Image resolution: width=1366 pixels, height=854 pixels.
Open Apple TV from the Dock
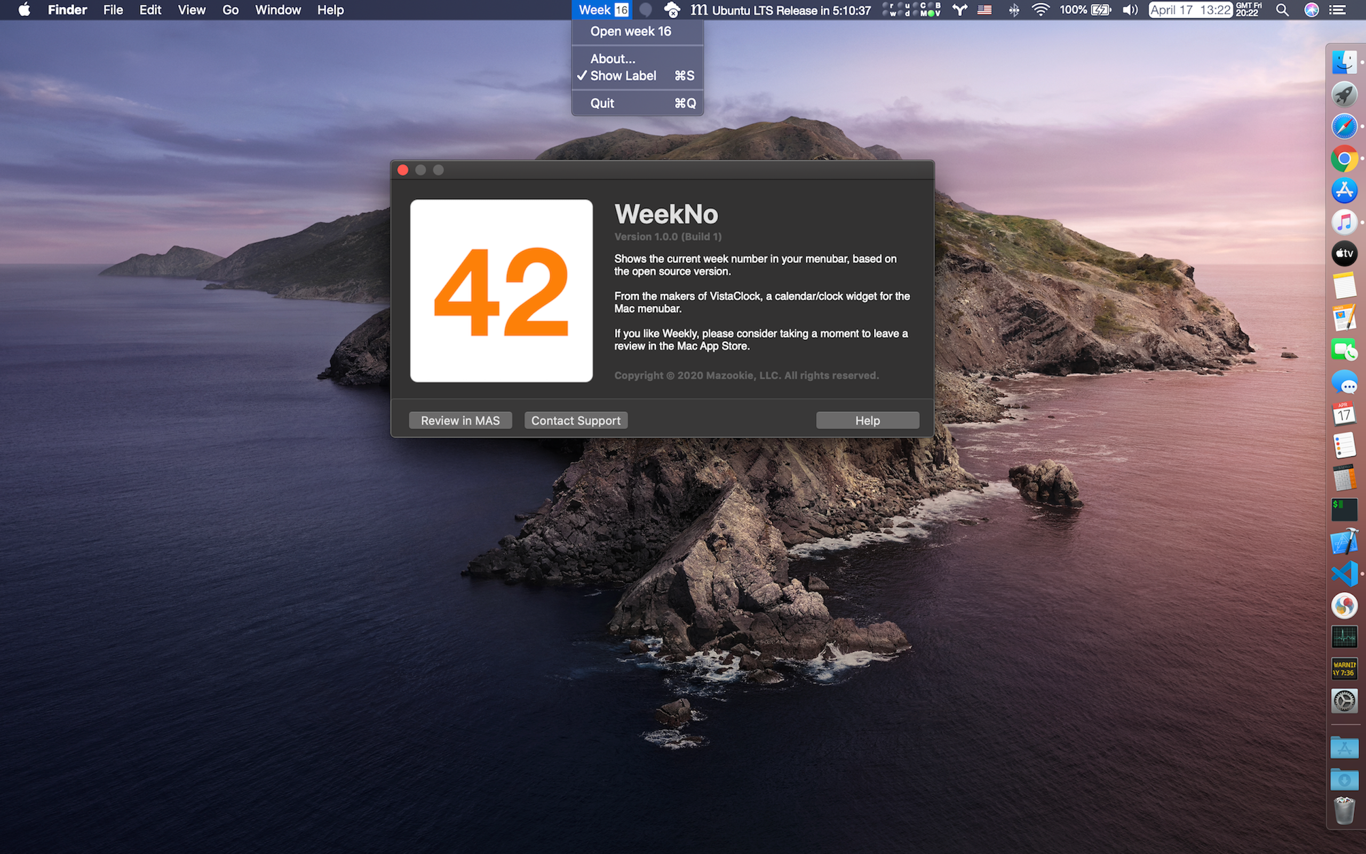[1345, 254]
